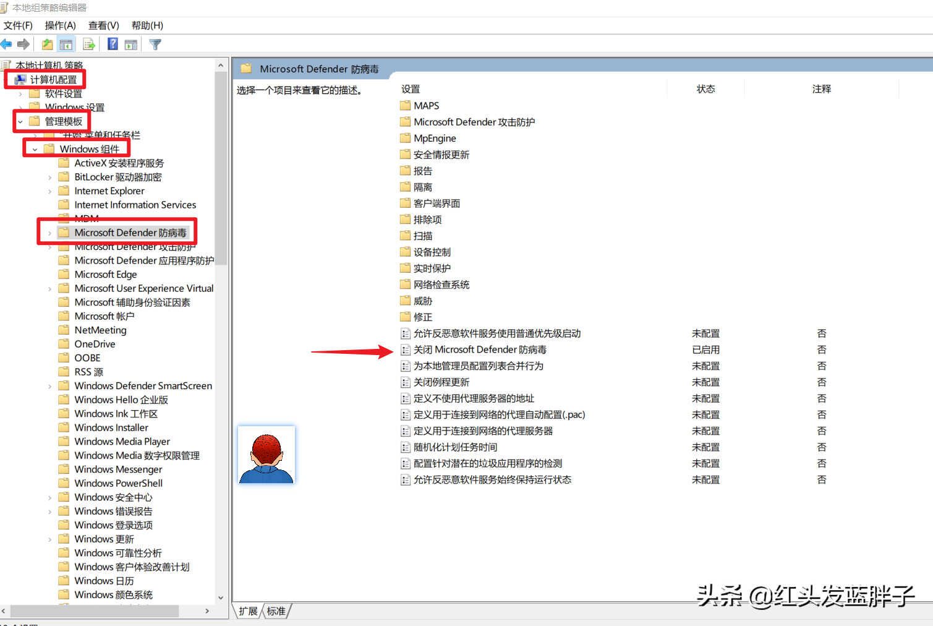This screenshot has width=933, height=626.
Task: Switch to the 标准 tab
Action: 276,611
